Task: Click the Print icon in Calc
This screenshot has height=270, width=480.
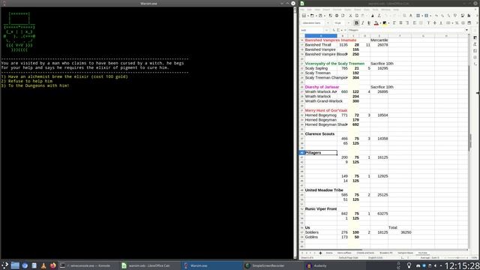Action: [337, 16]
